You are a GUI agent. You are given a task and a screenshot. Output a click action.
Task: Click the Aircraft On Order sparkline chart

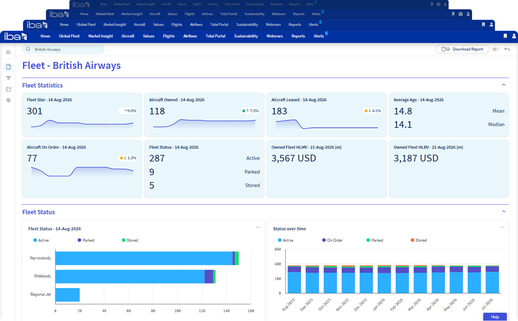click(82, 171)
